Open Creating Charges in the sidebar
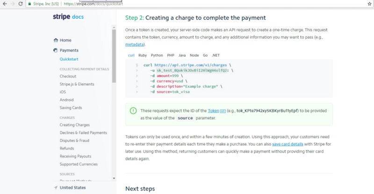Viewport: 374px width, 194px height. (x=74, y=125)
